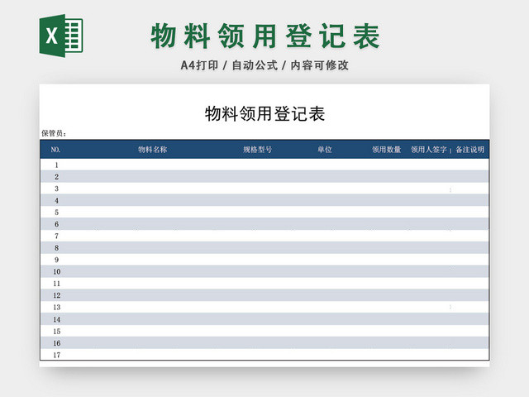The height and width of the screenshot is (397, 529).
Task: Click row number 5 cell
Action: point(56,213)
